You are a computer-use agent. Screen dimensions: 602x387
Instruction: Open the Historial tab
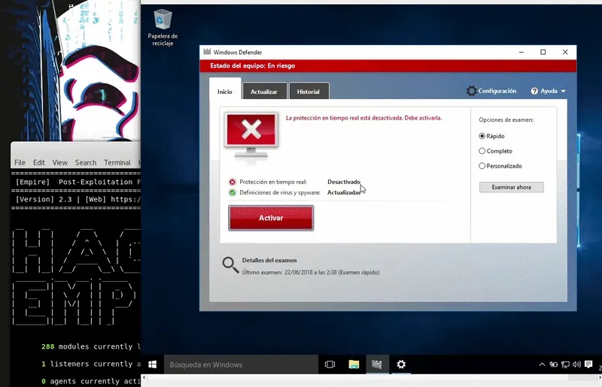309,92
